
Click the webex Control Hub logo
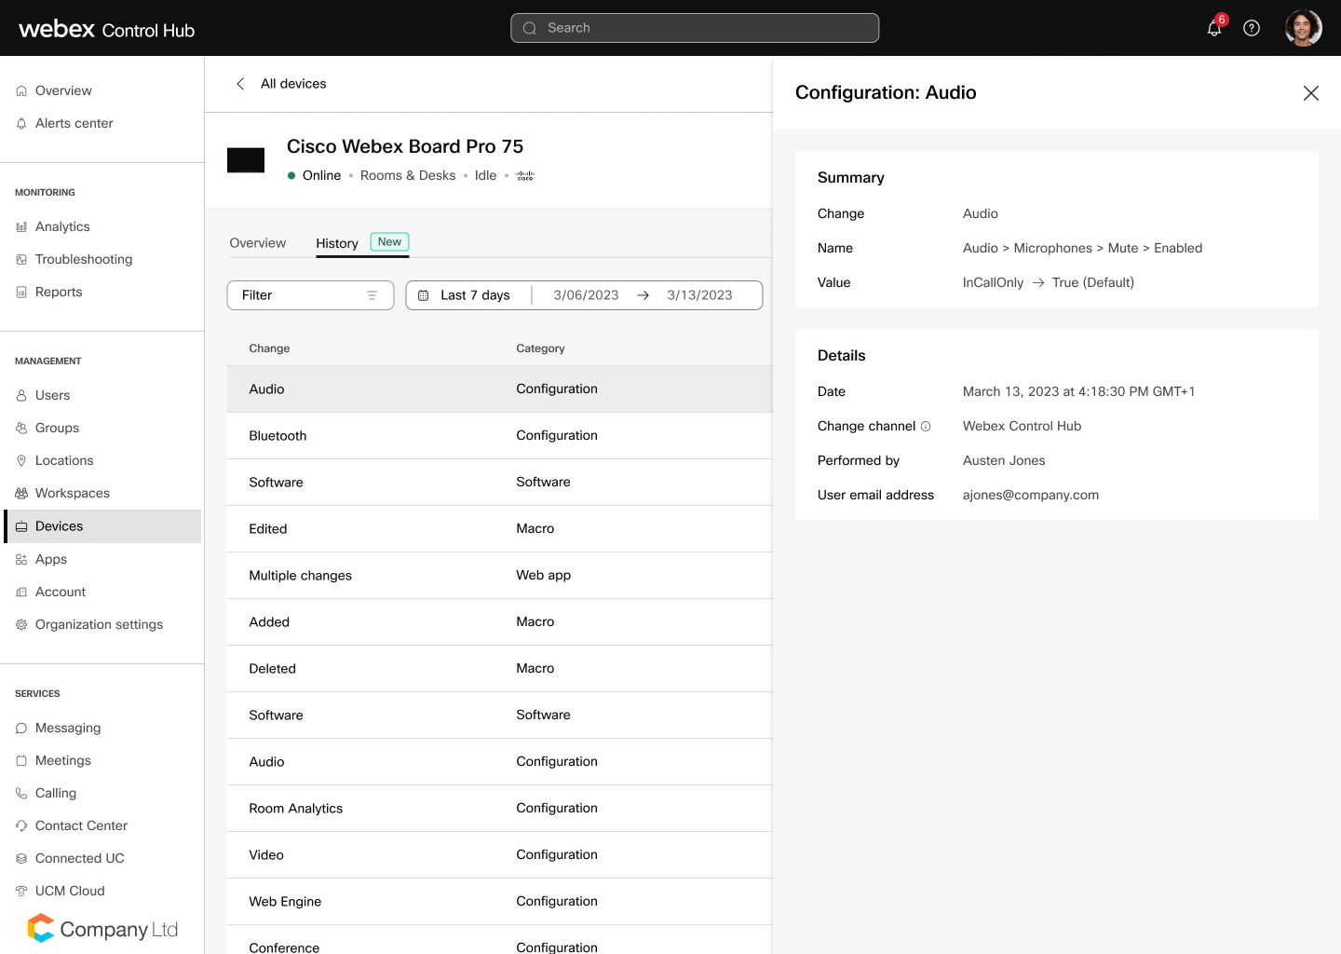(107, 29)
